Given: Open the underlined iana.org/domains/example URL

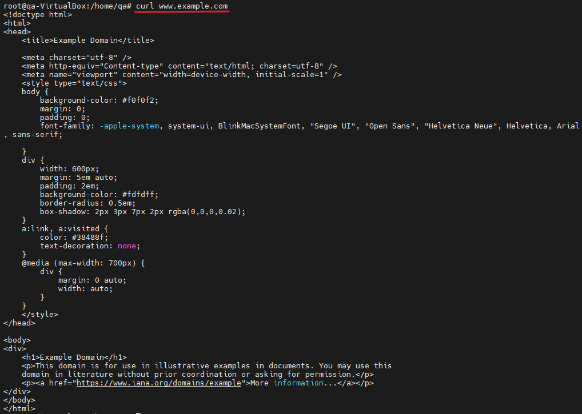Looking at the screenshot, I should coord(159,383).
